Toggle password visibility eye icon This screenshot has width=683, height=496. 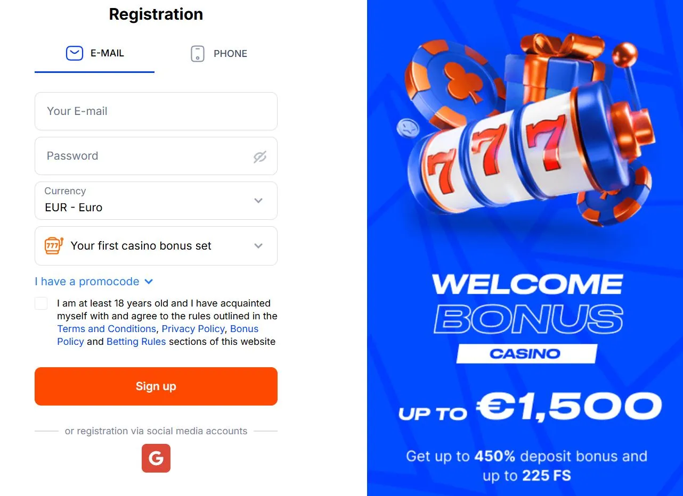pyautogui.click(x=259, y=156)
